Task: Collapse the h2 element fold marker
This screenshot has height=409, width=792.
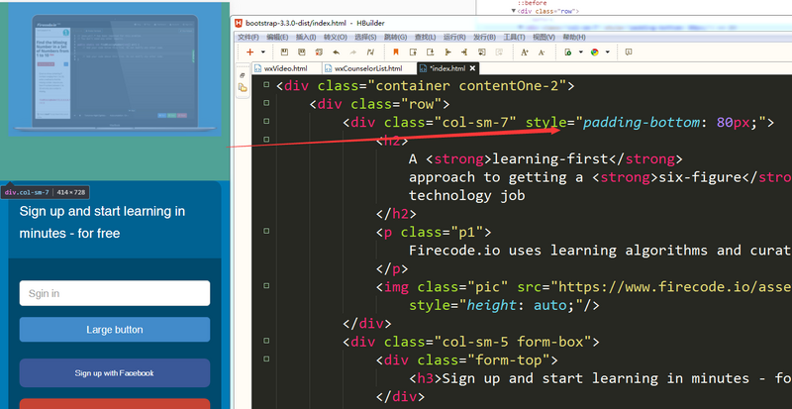Action: pyautogui.click(x=266, y=139)
